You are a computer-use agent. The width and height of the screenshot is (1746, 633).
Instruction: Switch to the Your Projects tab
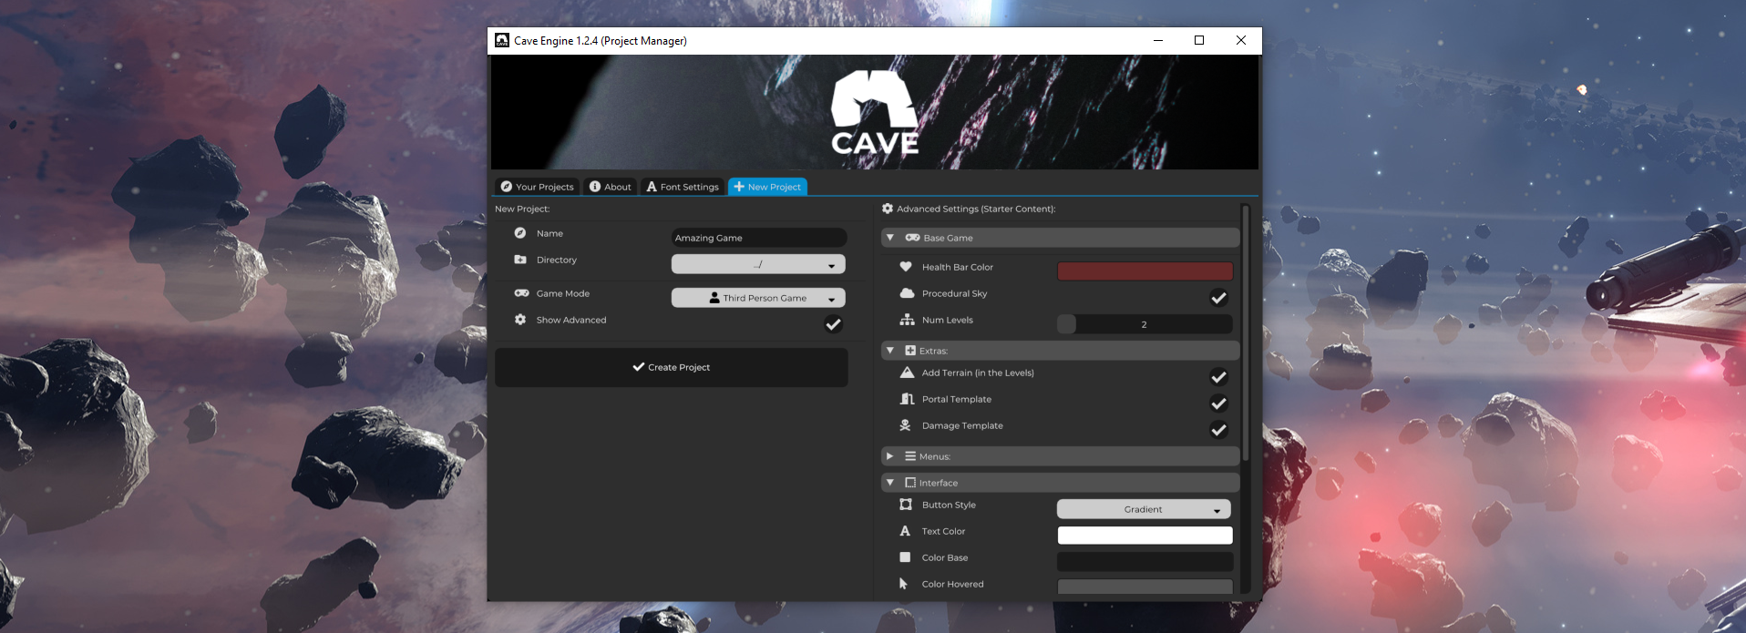click(538, 187)
